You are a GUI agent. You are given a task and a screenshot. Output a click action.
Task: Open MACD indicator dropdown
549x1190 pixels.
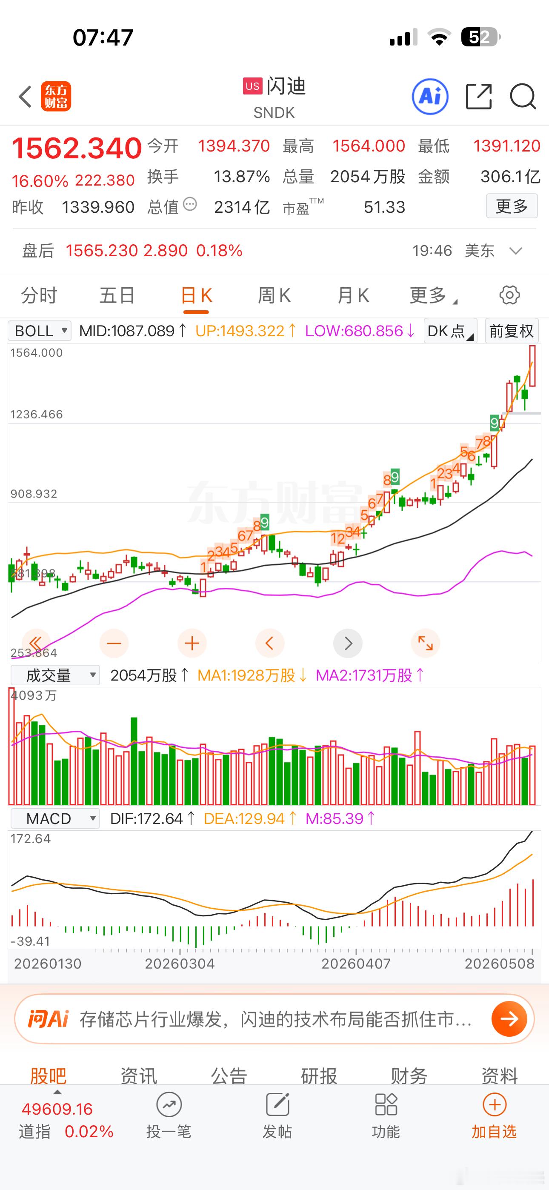tap(55, 818)
